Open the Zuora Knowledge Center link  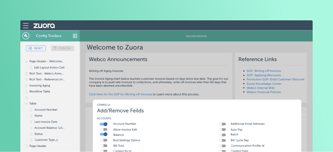(264, 84)
